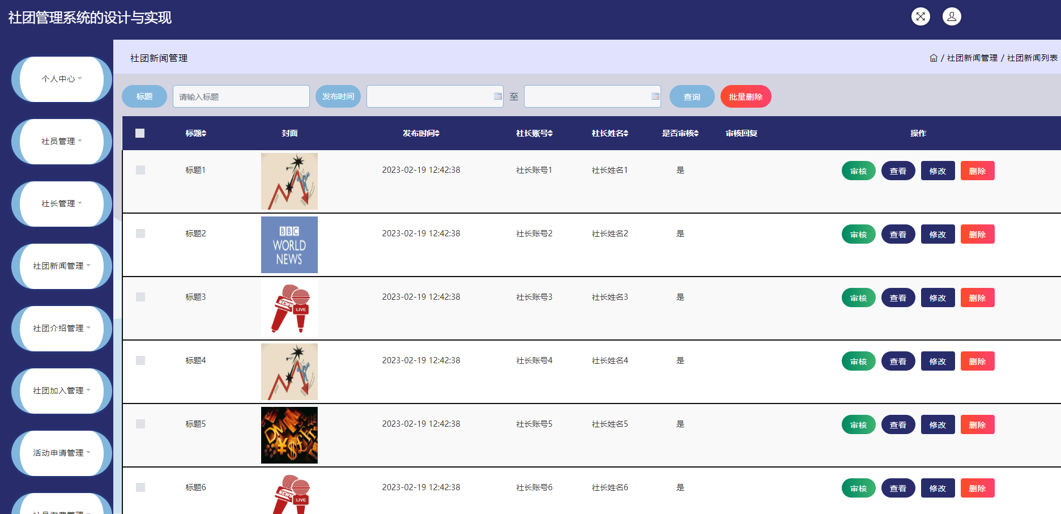This screenshot has width=1061, height=514.
Task: Click the end publish date input field
Action: (593, 96)
